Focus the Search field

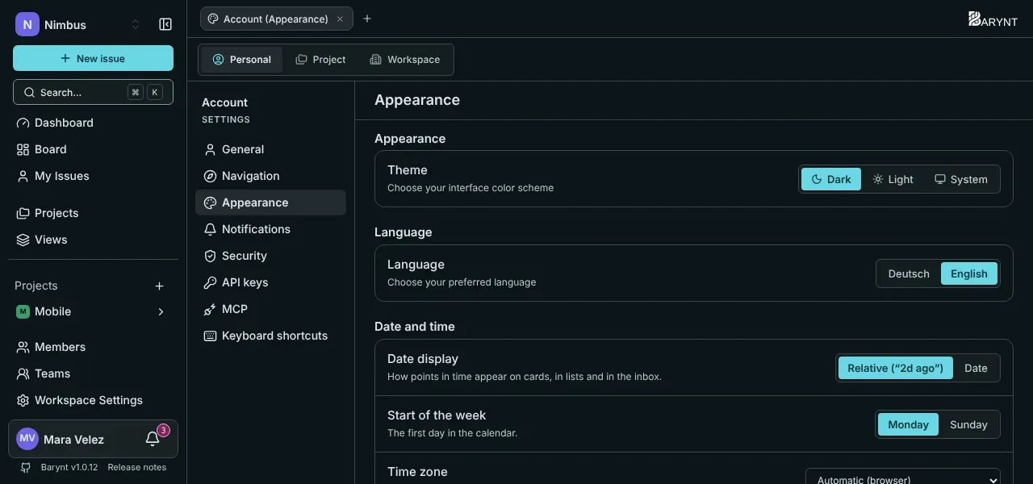93,92
